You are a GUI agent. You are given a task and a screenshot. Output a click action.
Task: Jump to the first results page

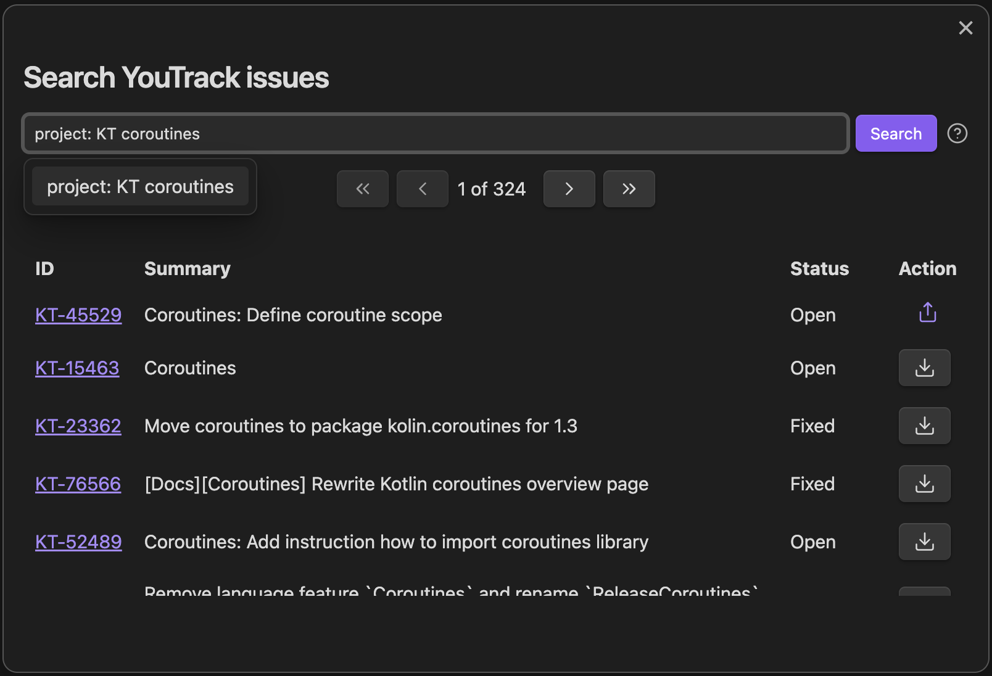tap(363, 189)
